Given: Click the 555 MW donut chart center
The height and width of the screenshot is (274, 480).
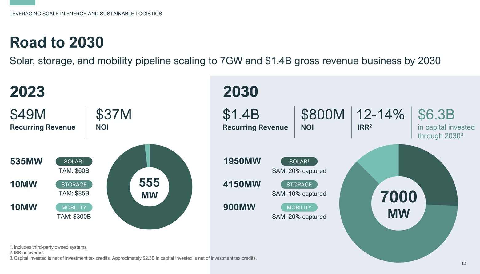Looking at the screenshot, I should click(x=149, y=187).
